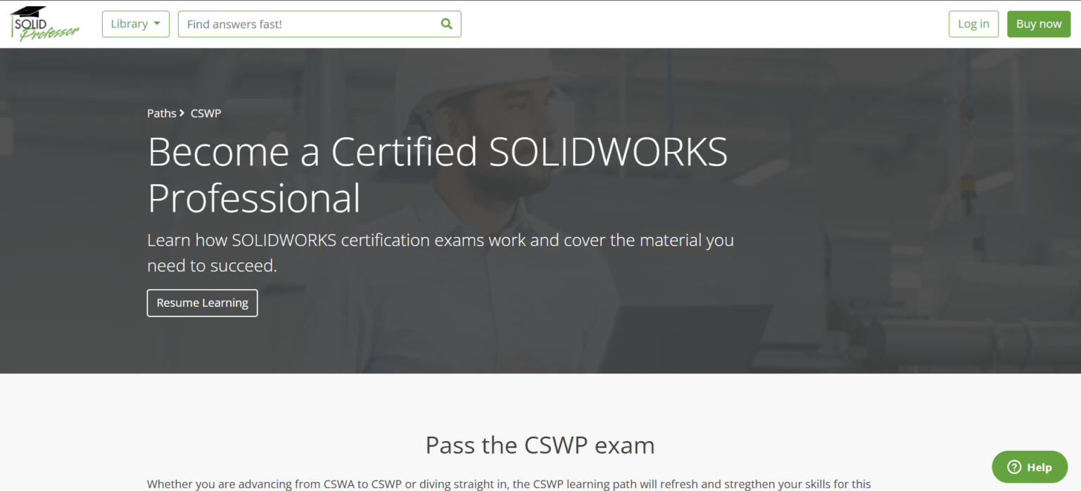Click the search magnifying glass icon
Viewport: 1081px width, 491px height.
pos(446,23)
